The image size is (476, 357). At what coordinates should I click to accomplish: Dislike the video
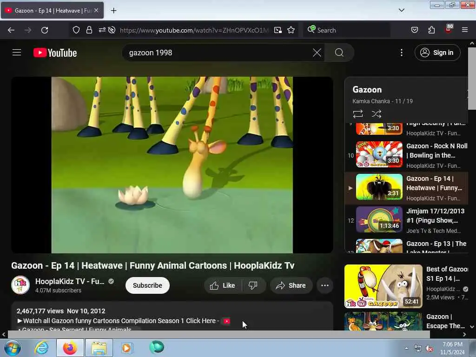[x=253, y=285]
